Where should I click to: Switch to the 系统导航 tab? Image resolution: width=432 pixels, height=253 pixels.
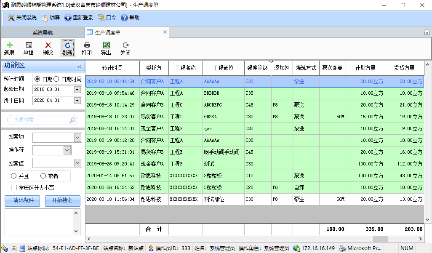point(43,32)
